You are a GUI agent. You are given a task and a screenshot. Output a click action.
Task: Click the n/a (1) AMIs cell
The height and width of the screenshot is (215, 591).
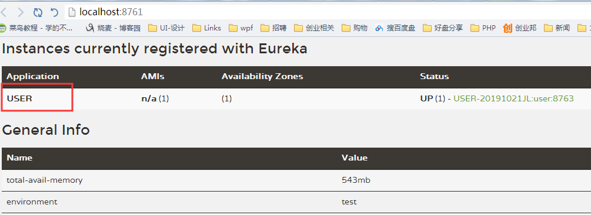(155, 98)
